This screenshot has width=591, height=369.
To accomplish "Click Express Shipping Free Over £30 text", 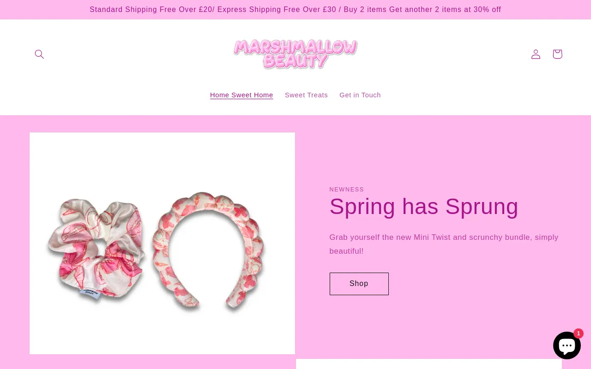I will point(277,10).
